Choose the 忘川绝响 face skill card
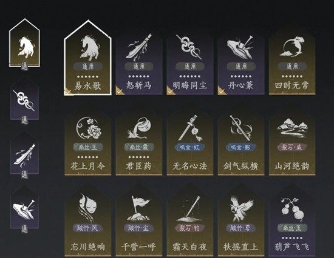 pos(87,222)
